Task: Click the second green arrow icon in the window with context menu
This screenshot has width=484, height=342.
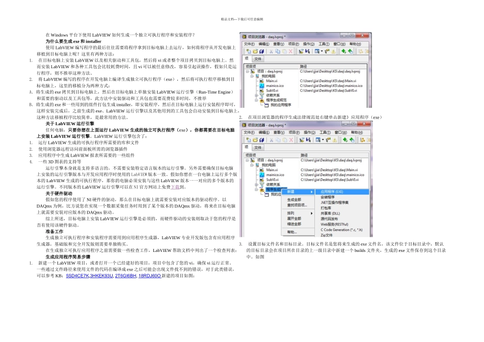Action: [x=352, y=140]
